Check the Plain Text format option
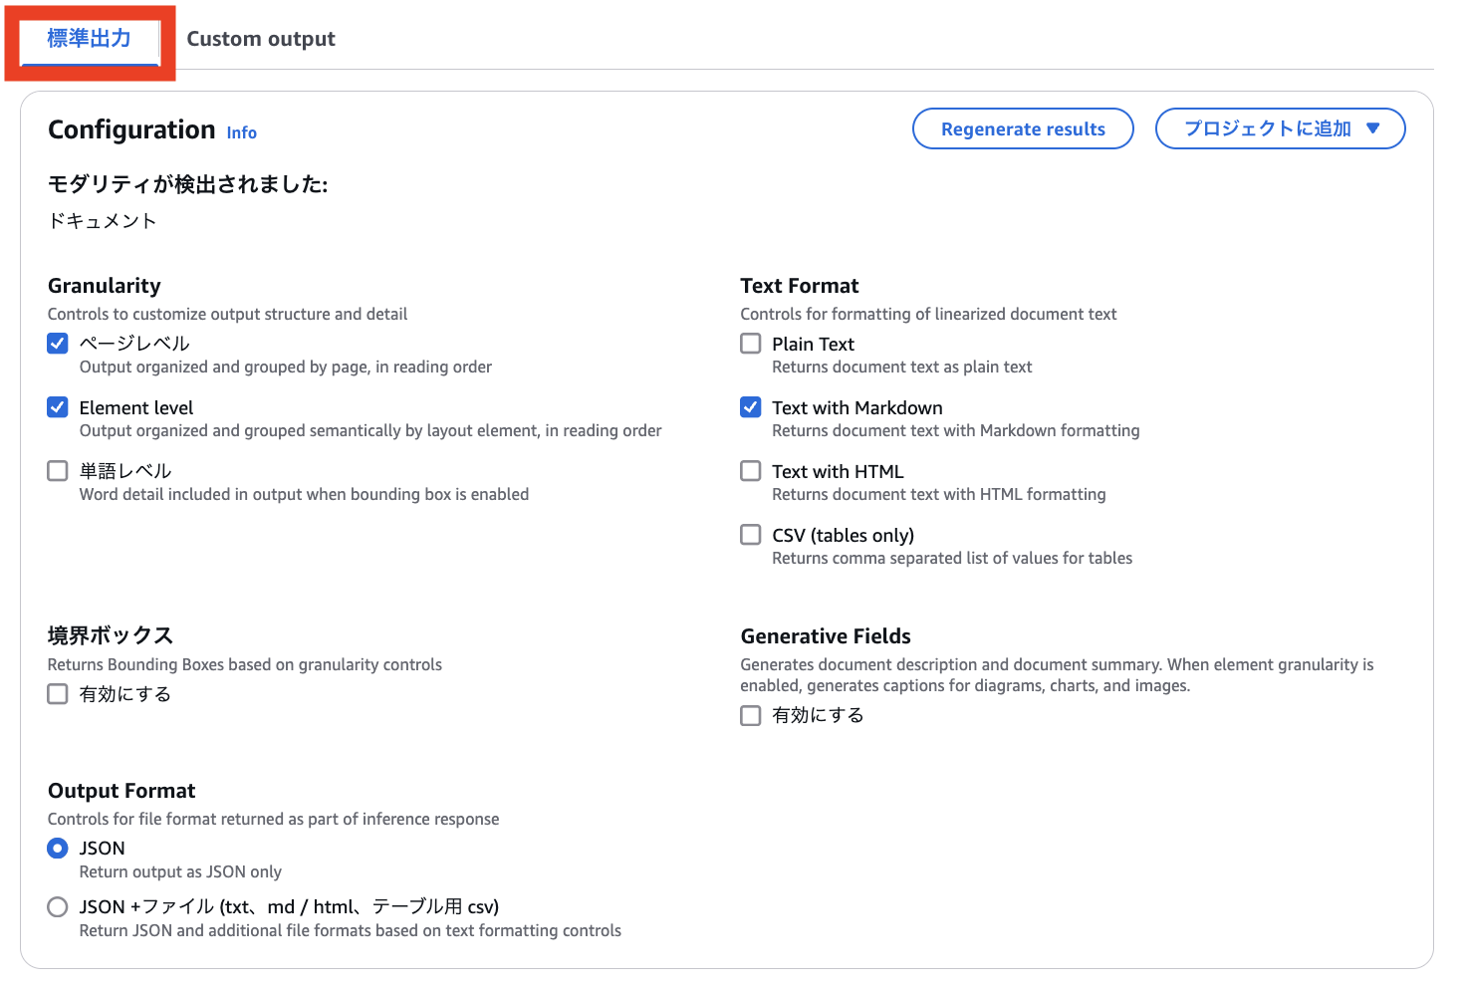Viewport: 1462px width, 988px height. pyautogui.click(x=751, y=344)
